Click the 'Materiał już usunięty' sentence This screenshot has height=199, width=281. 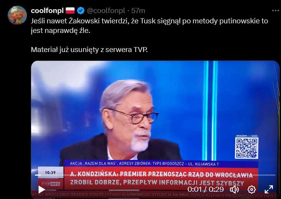[89, 50]
